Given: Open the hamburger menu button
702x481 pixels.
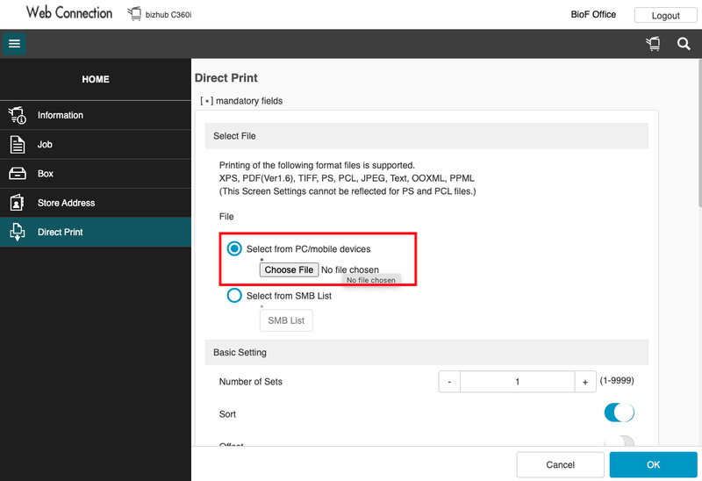Looking at the screenshot, I should click(x=14, y=43).
